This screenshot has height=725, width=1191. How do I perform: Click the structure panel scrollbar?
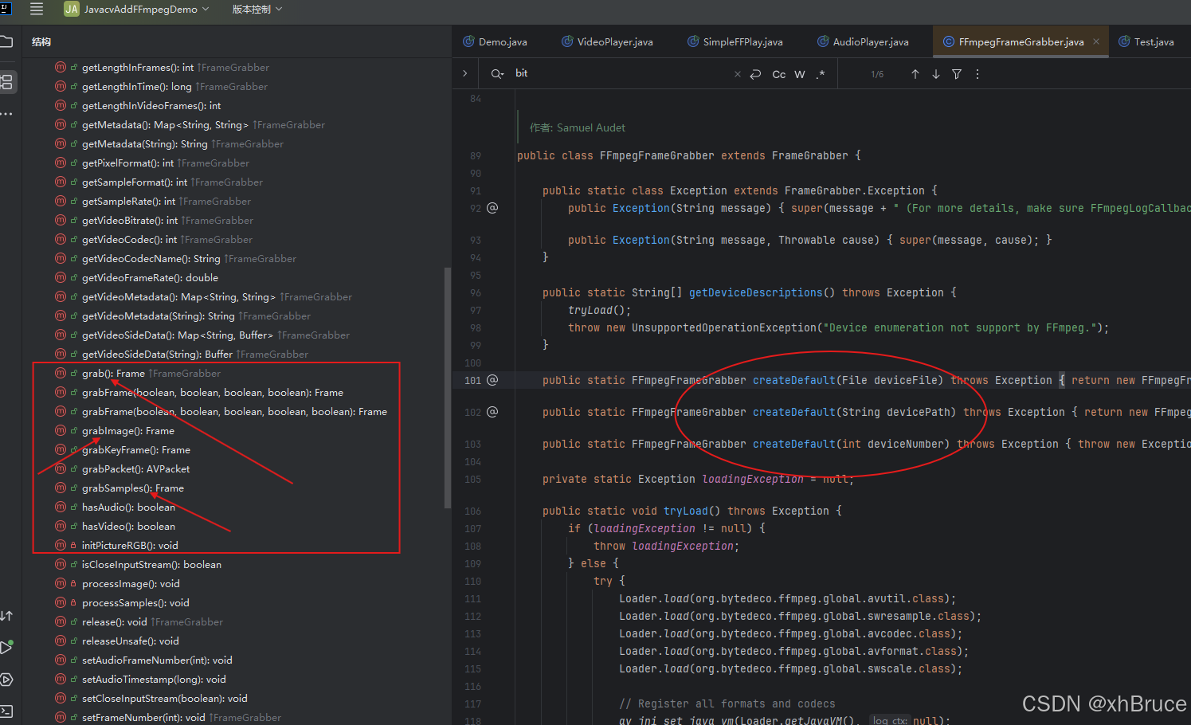pos(448,387)
